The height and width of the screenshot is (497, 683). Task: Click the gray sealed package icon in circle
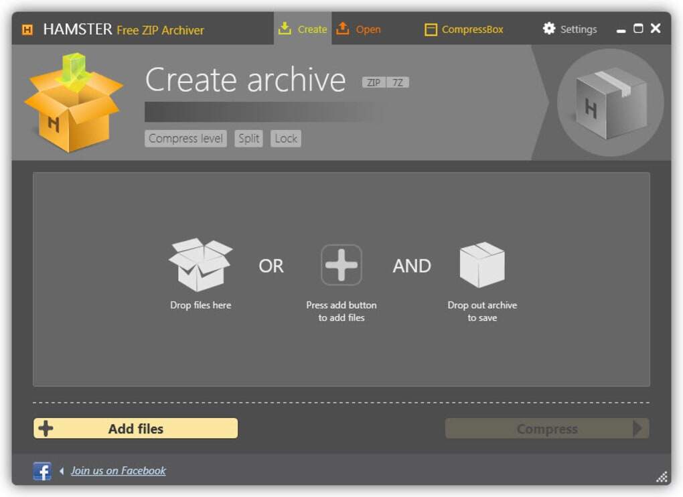click(611, 103)
